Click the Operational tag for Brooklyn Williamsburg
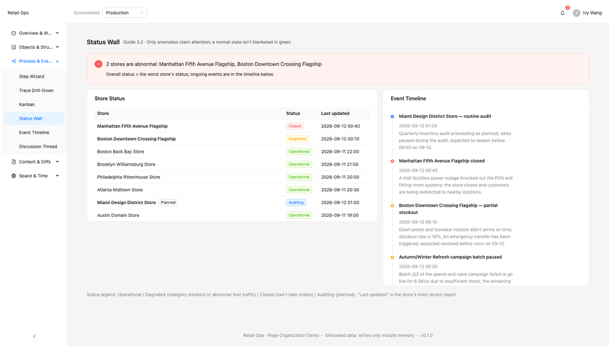Screen dimensions: 612x349 [299, 164]
